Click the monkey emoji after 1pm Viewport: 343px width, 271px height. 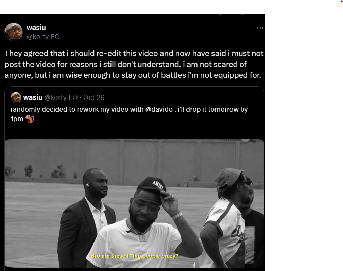[x=30, y=119]
